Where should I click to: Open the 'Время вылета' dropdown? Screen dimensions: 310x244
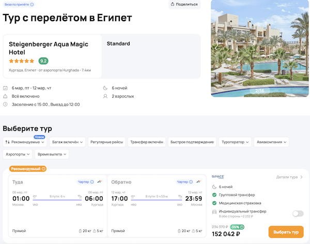pos(52,154)
